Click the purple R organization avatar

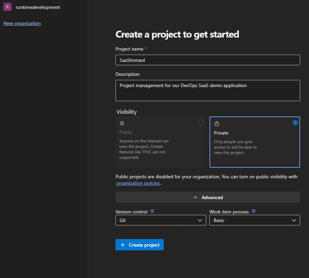8,7
